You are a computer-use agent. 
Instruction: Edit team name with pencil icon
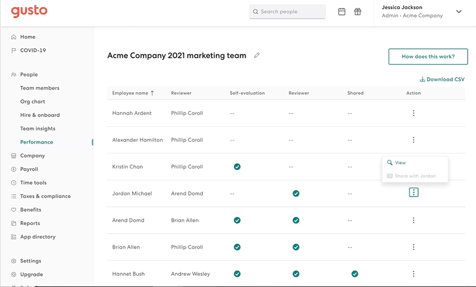pos(257,55)
